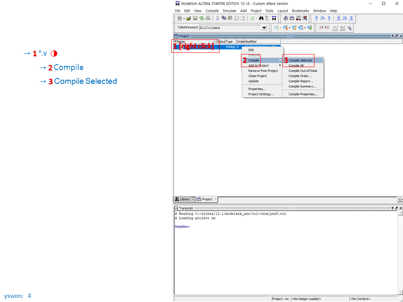Click the AllColumns layout input field
Viewport: 403px width, 302px height.
point(230,28)
